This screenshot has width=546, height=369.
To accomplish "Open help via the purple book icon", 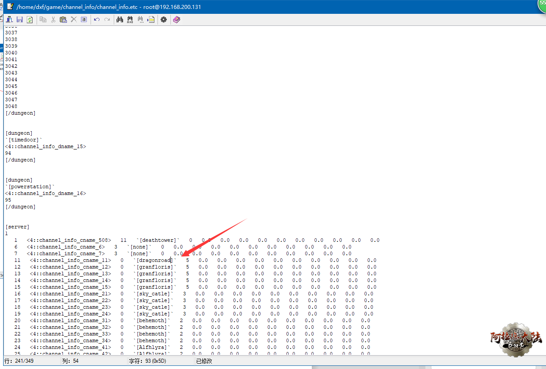I will (177, 20).
